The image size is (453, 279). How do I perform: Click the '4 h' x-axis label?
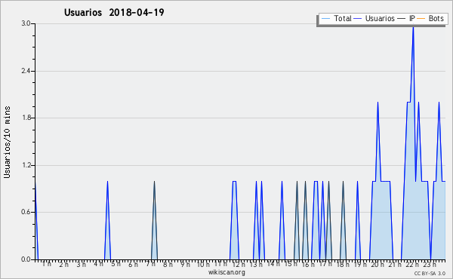point(98,264)
